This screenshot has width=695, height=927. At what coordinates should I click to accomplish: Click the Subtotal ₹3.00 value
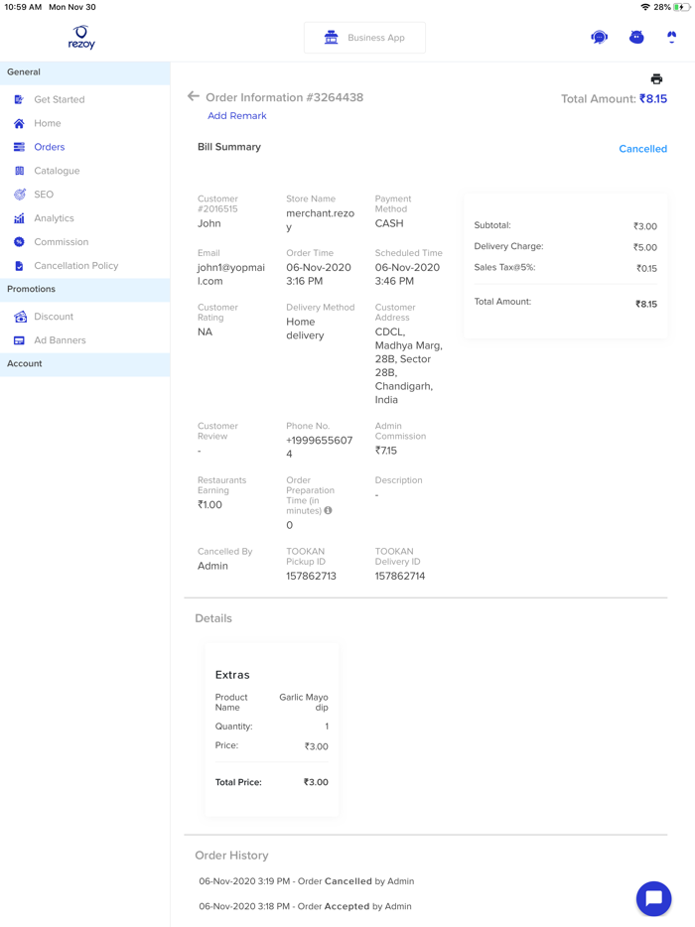645,226
